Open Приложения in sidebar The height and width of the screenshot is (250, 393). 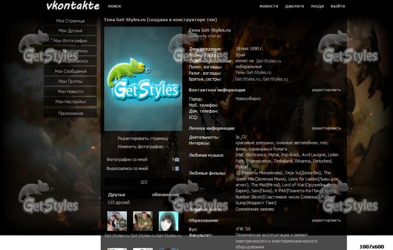(x=70, y=113)
